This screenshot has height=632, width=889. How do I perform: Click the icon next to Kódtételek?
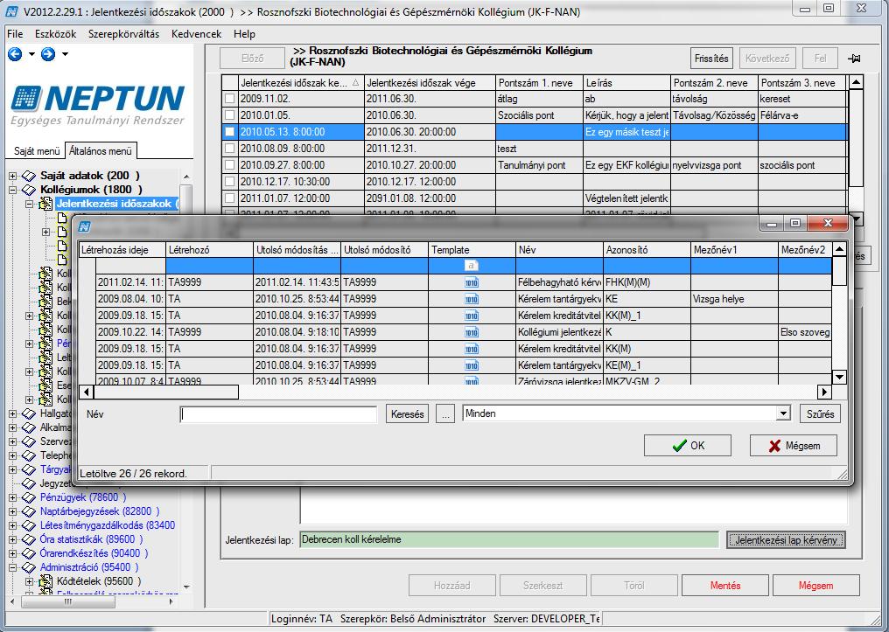pos(45,581)
